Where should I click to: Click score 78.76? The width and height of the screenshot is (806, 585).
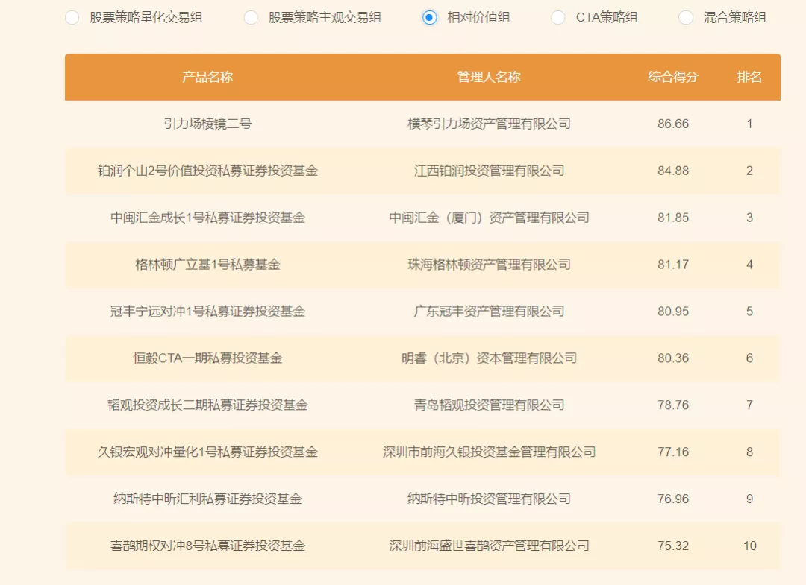tap(673, 405)
